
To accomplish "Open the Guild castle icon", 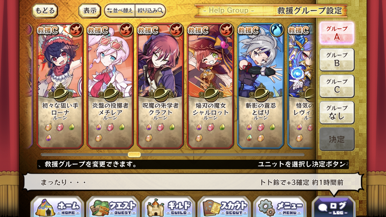I will pos(168,207).
